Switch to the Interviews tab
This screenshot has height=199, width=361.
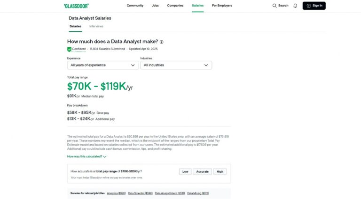click(x=96, y=26)
